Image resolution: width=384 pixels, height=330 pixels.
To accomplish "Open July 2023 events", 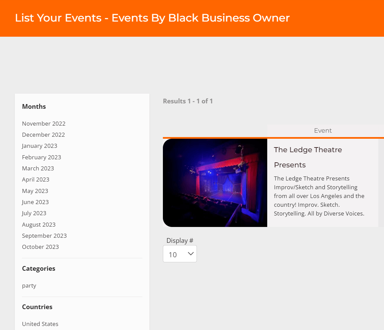I will (34, 213).
